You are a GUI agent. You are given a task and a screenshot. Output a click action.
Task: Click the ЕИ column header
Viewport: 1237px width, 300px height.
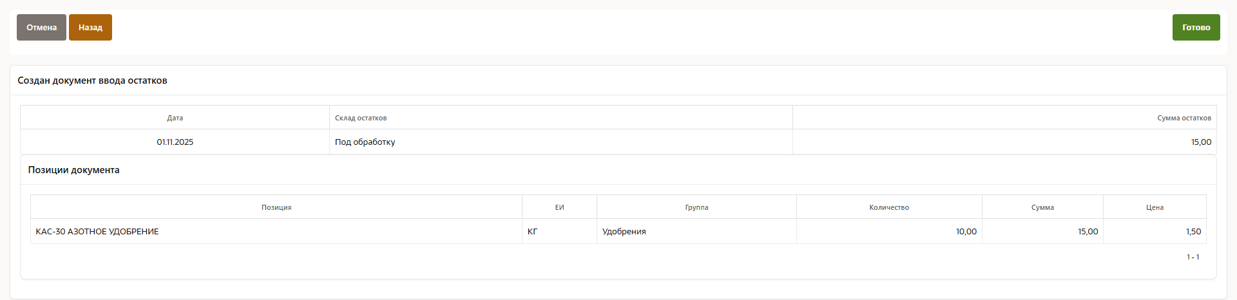[559, 207]
